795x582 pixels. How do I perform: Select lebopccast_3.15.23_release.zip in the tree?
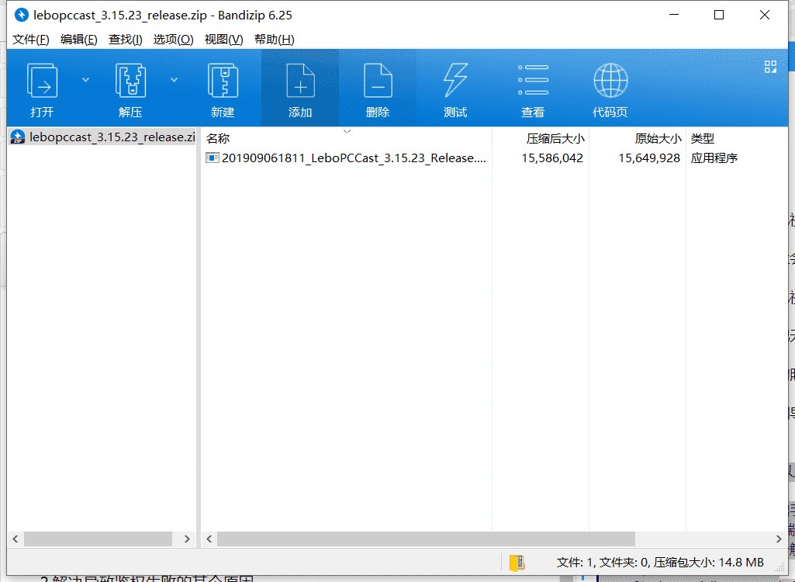[112, 137]
